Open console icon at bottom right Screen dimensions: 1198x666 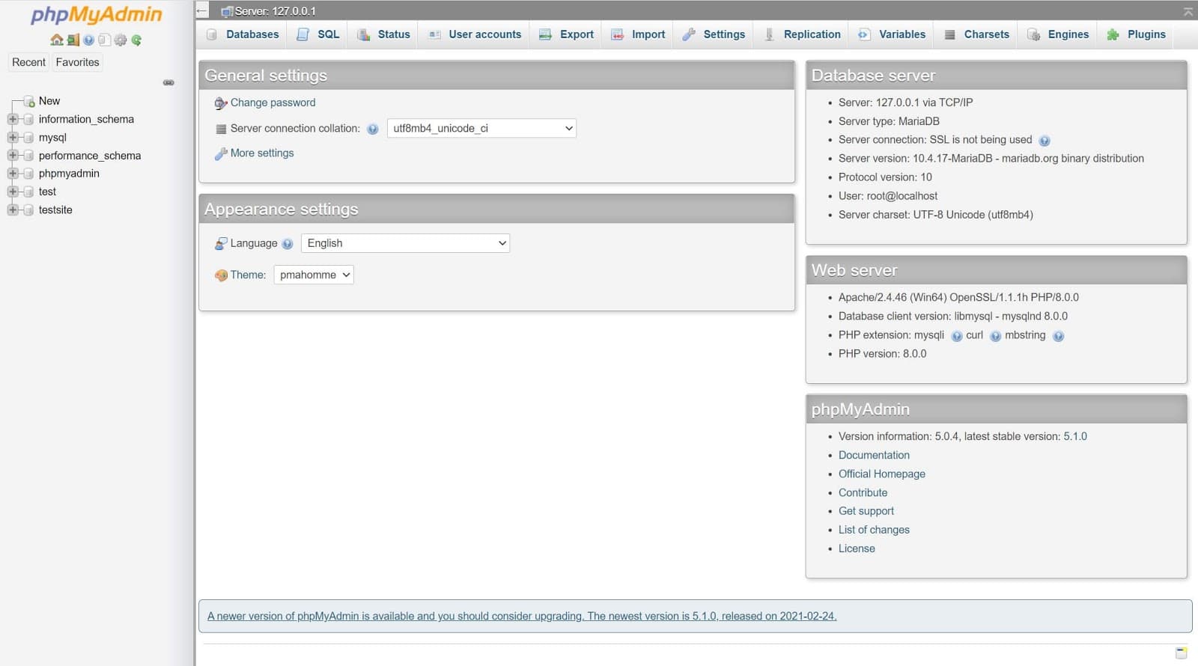tap(1181, 653)
